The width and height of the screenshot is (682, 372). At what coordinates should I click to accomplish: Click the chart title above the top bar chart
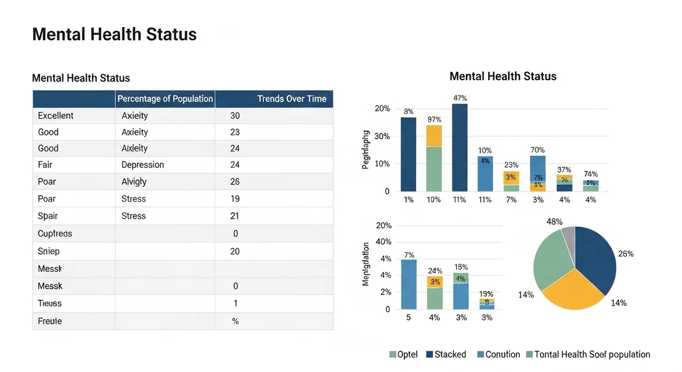pyautogui.click(x=503, y=76)
